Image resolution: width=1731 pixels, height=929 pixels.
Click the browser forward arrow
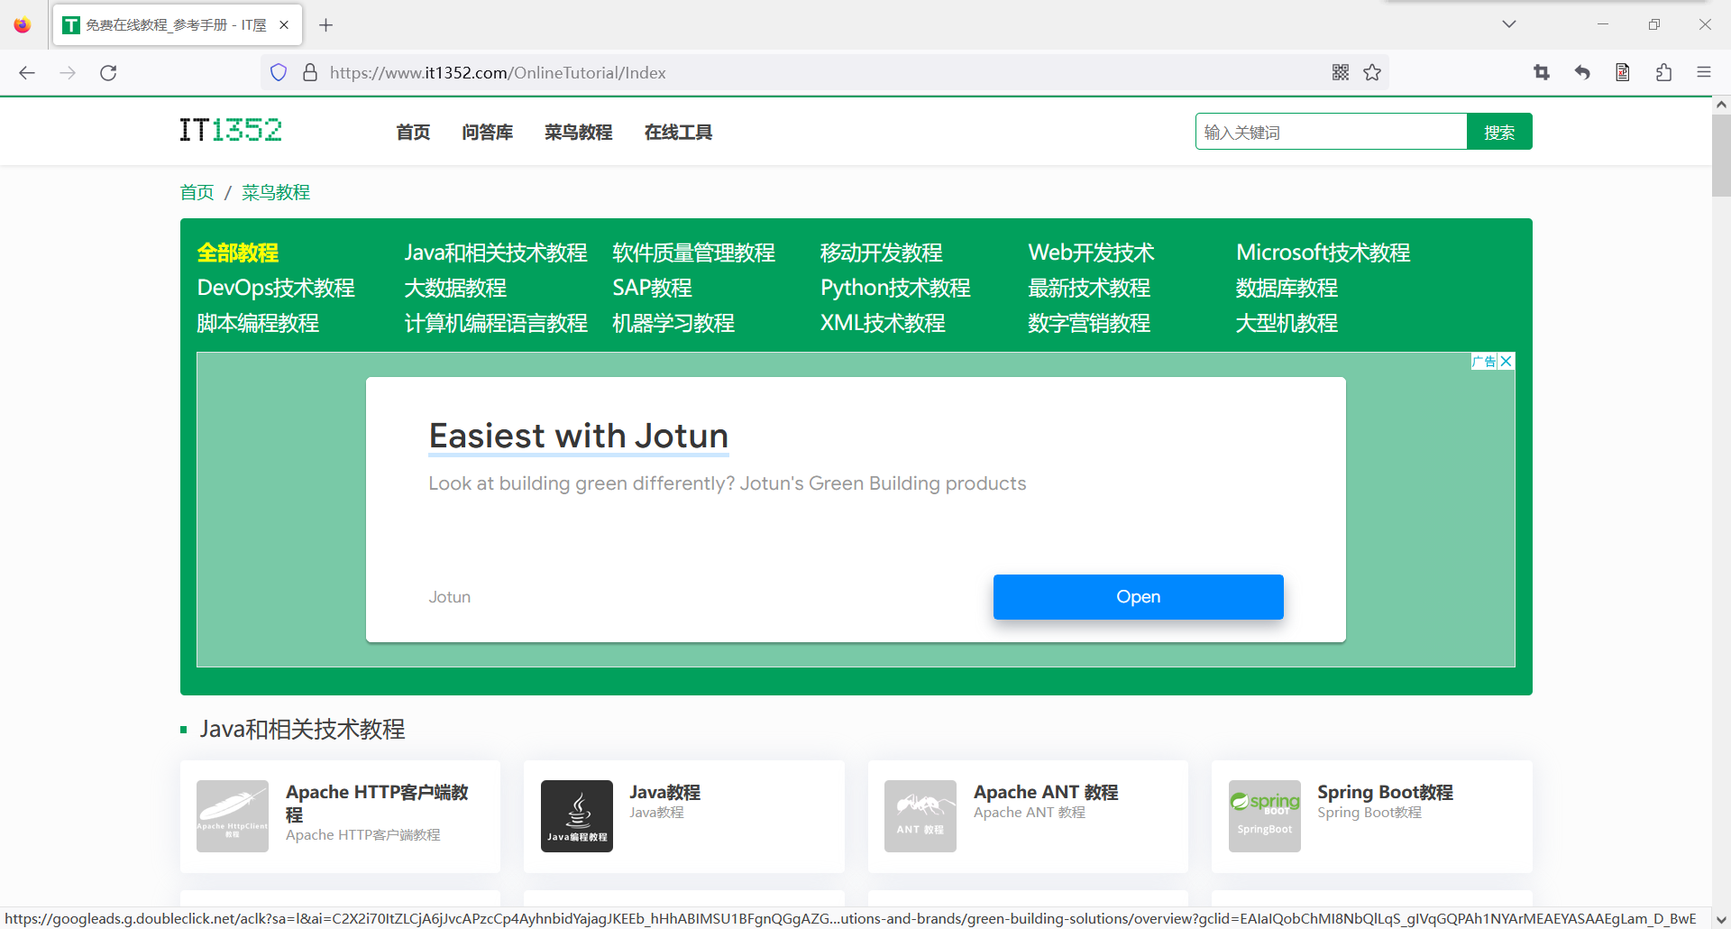[68, 73]
